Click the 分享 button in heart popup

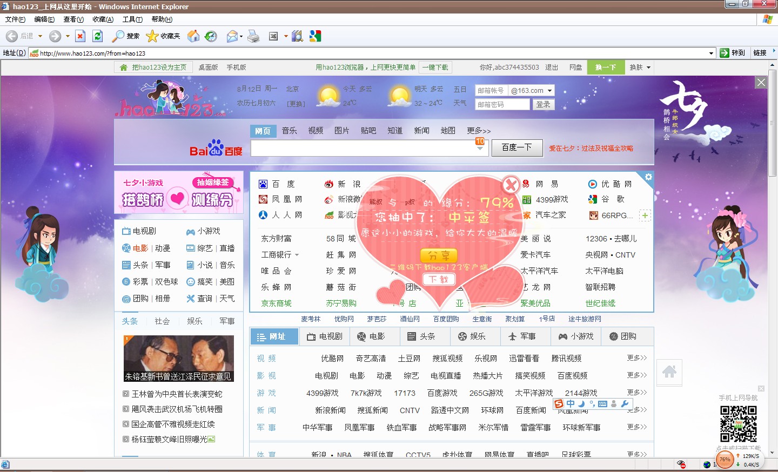tap(439, 255)
